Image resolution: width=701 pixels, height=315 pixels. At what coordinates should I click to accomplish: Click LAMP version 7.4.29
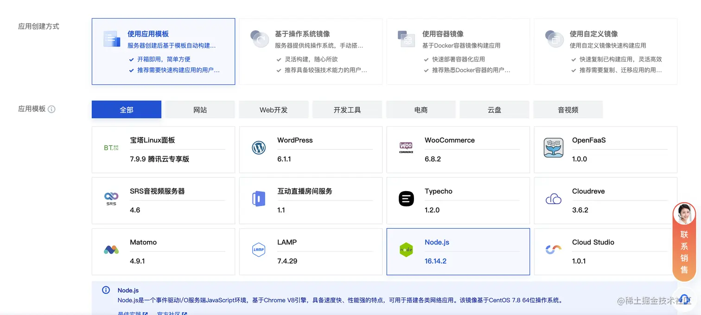287,261
